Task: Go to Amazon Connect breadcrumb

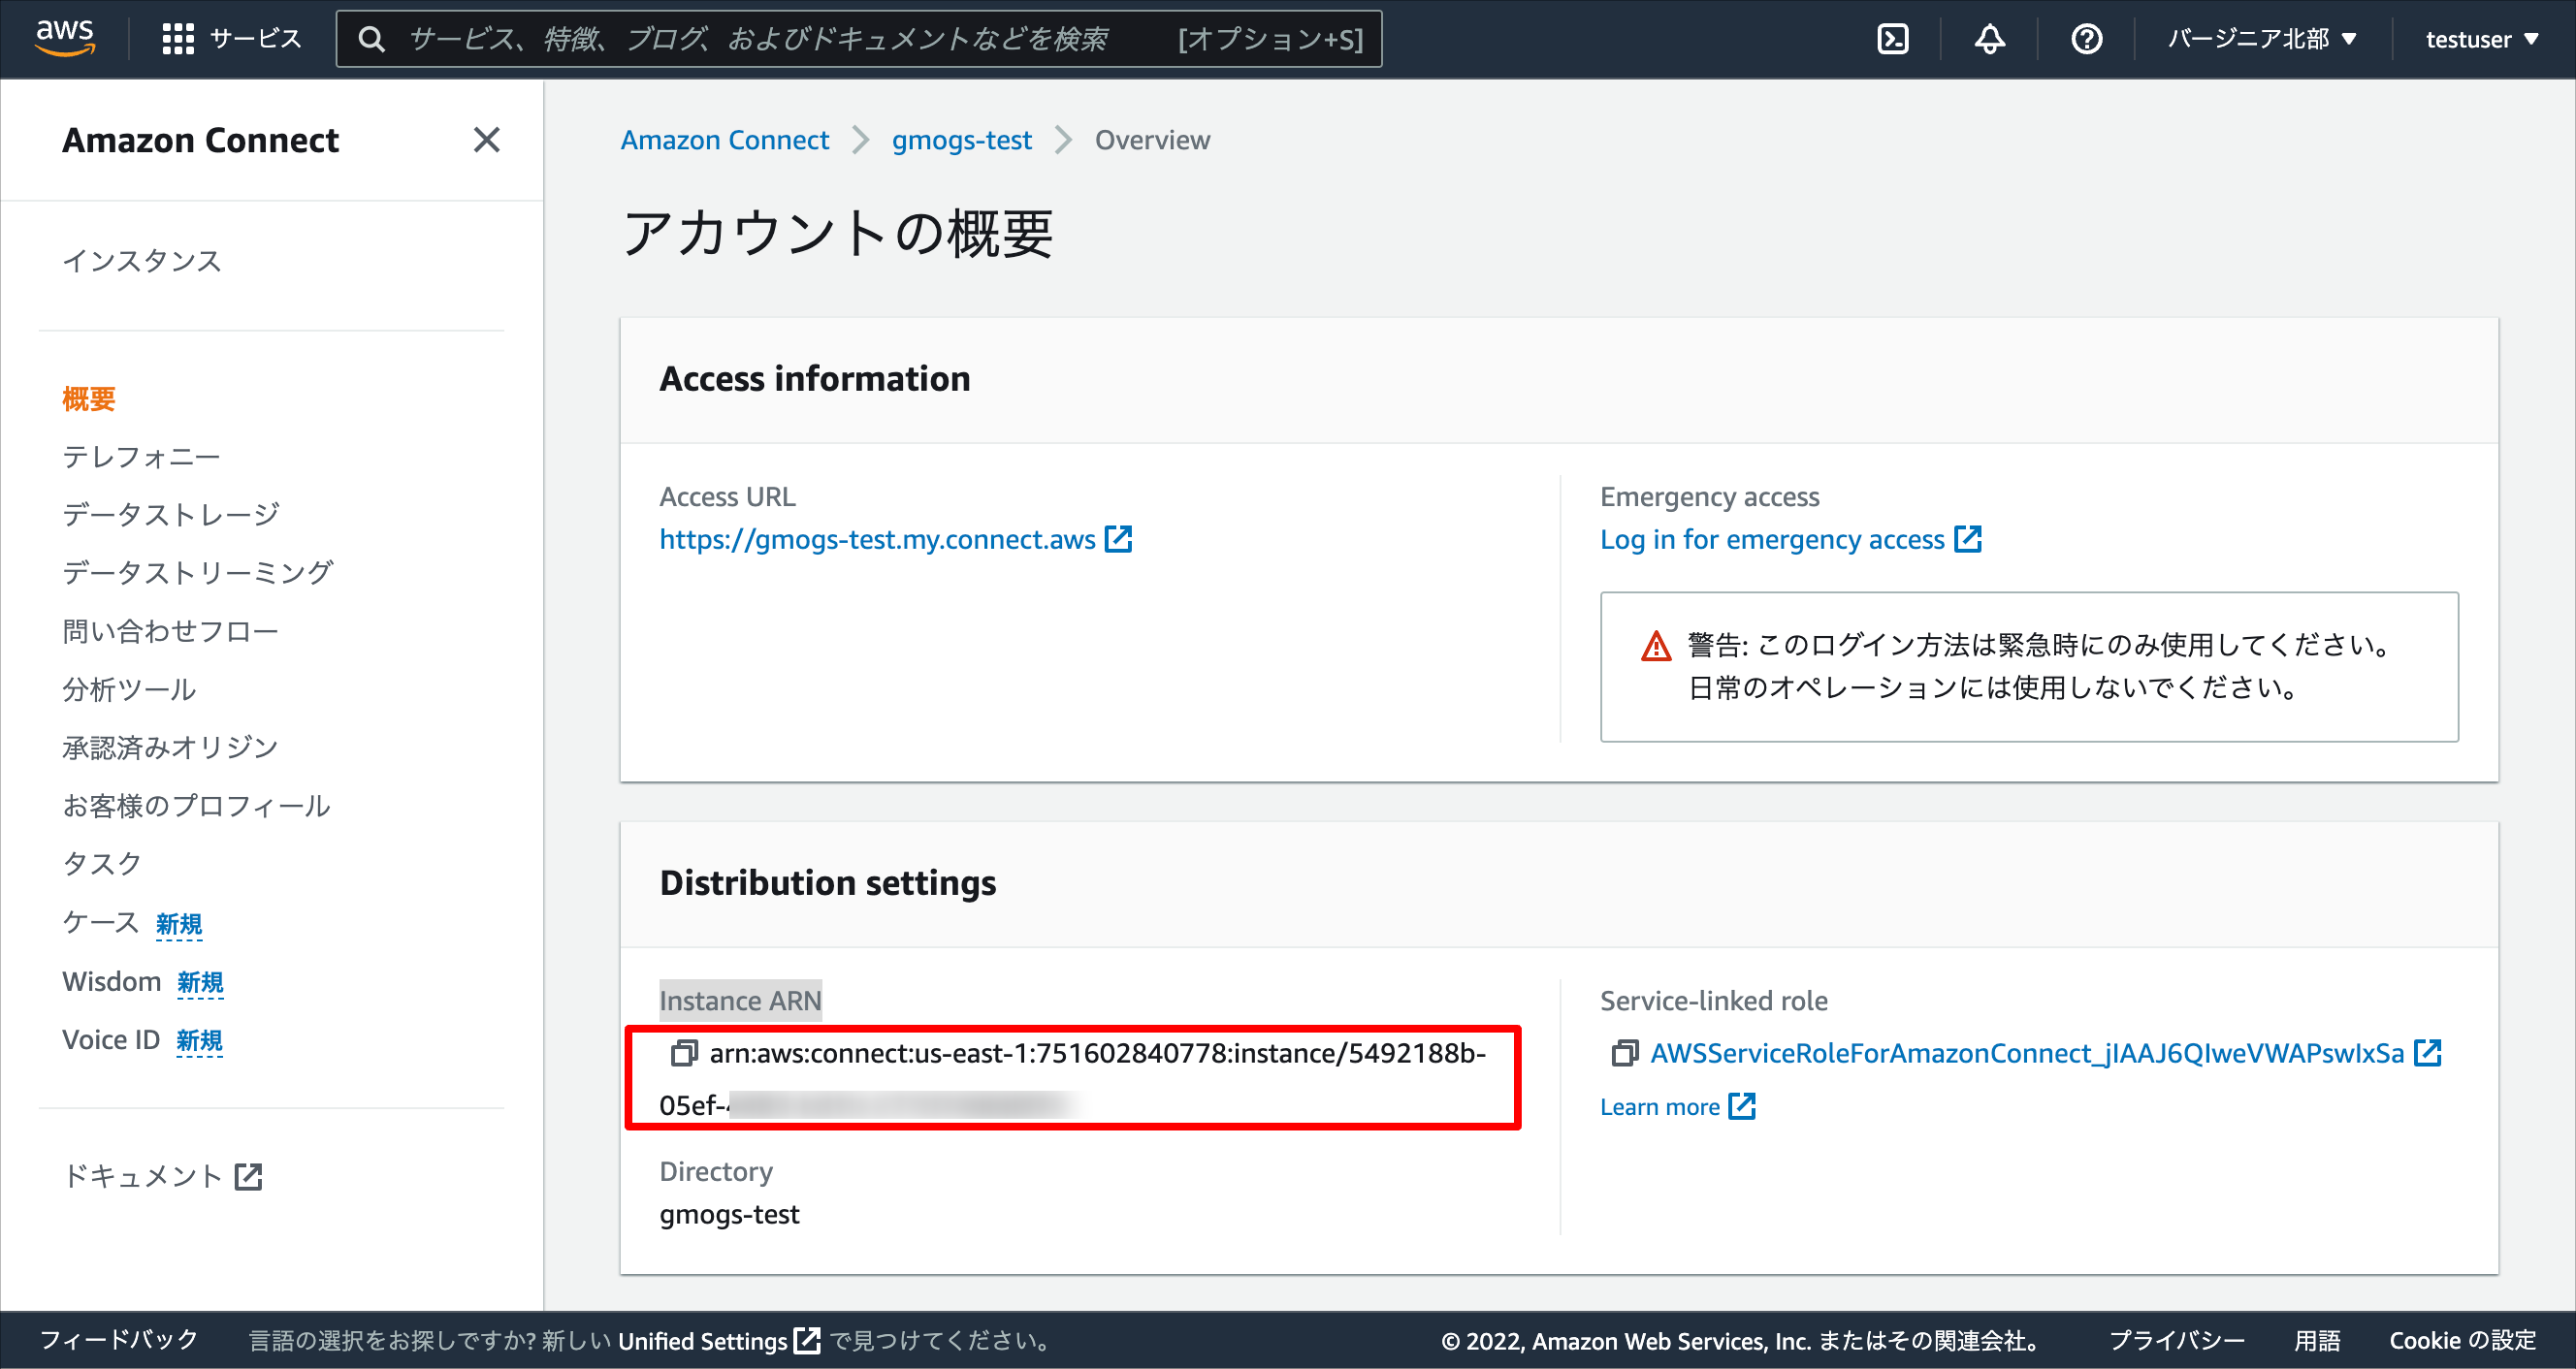Action: coord(725,140)
